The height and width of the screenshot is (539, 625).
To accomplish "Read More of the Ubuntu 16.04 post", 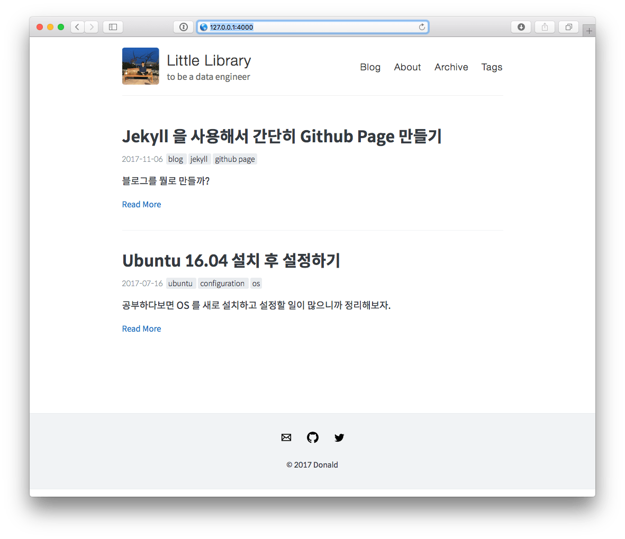I will (141, 328).
